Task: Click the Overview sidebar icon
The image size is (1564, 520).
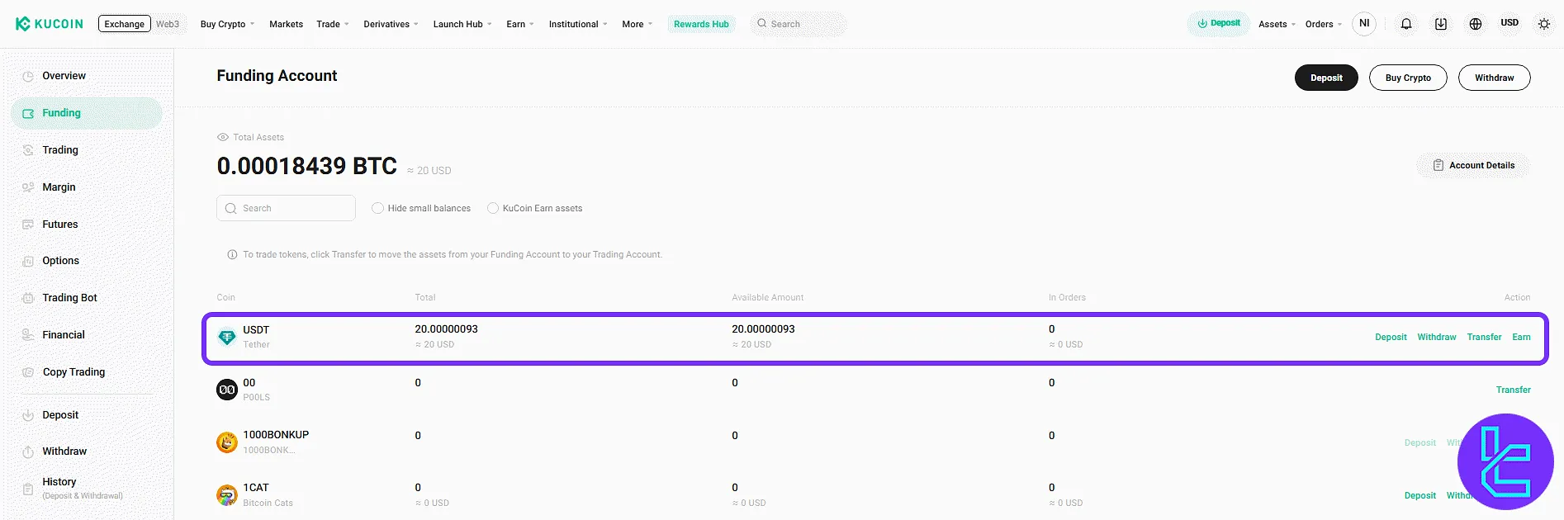Action: pyautogui.click(x=28, y=76)
